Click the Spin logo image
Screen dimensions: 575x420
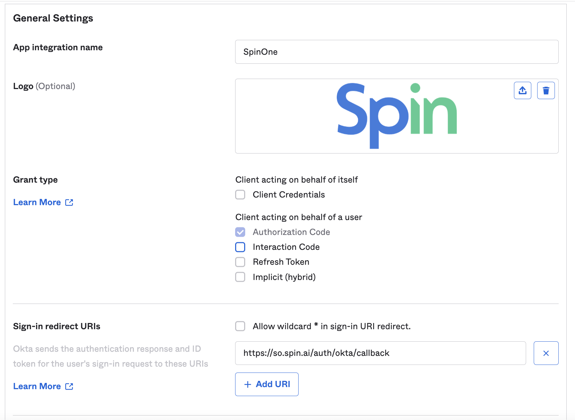[396, 116]
